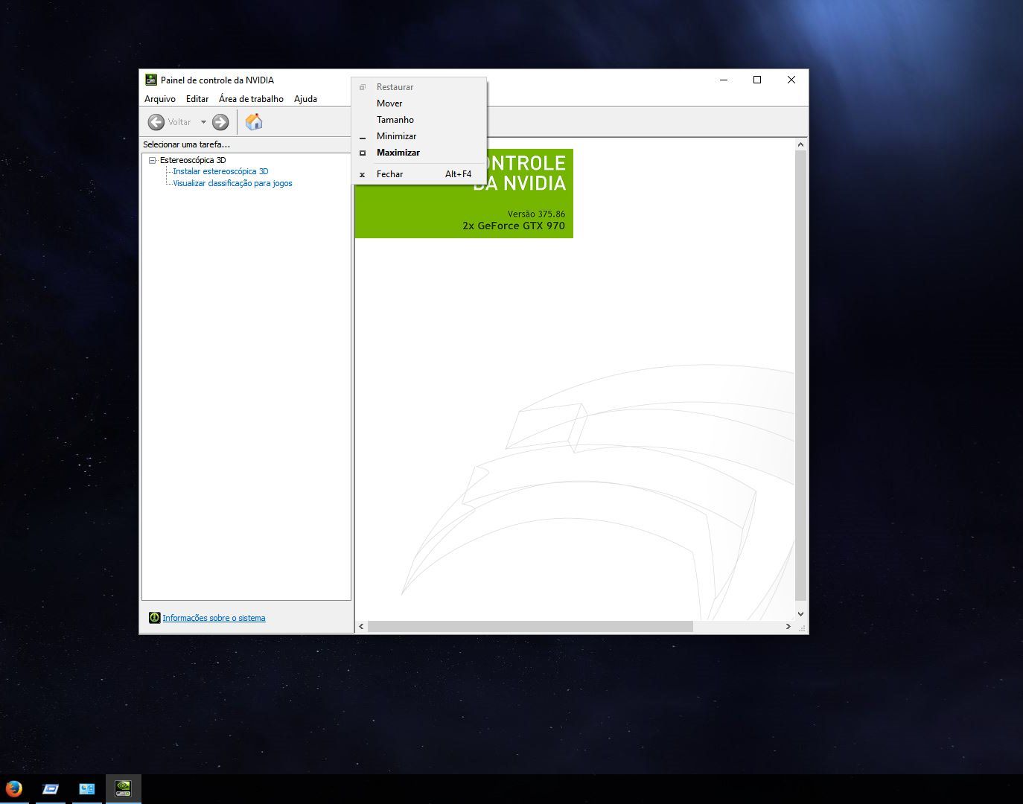
Task: Click the horizontal scrollbar left arrow
Action: [362, 627]
